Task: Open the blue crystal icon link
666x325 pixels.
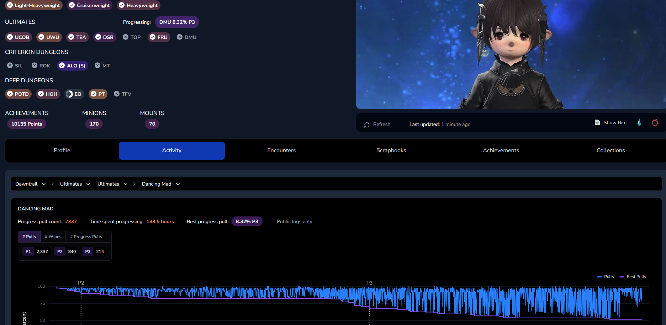Action: (639, 122)
